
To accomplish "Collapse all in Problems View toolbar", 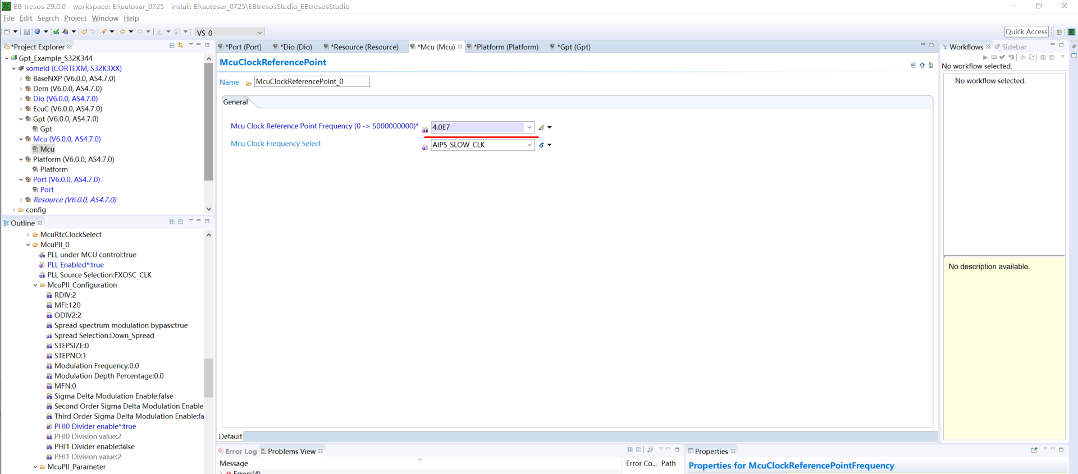I will (x=639, y=450).
